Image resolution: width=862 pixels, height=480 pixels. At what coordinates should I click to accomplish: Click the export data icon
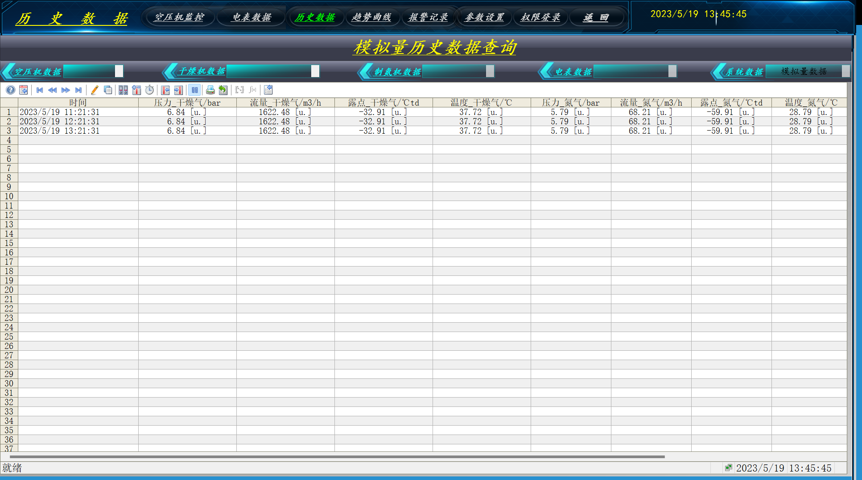tap(223, 90)
